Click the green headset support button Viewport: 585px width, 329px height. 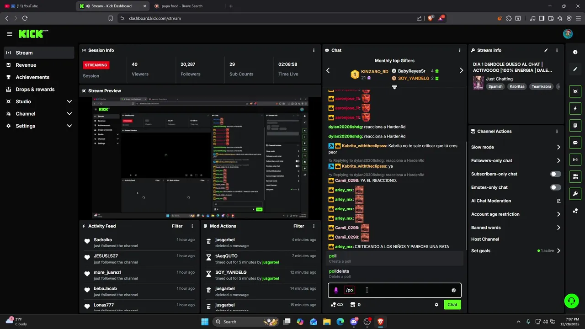571,301
